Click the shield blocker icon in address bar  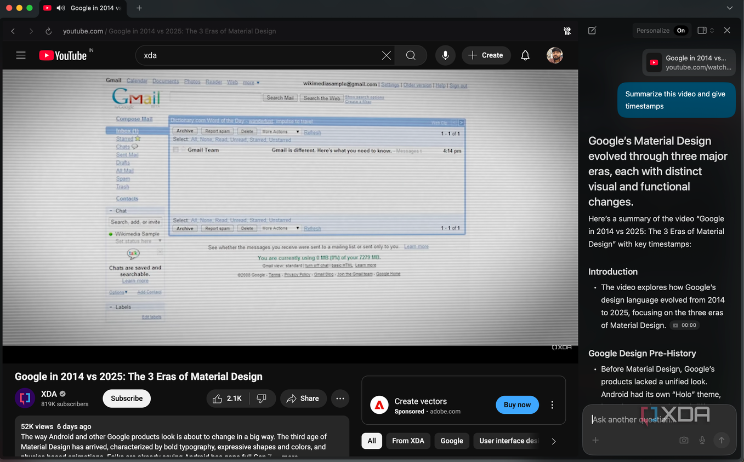(567, 31)
